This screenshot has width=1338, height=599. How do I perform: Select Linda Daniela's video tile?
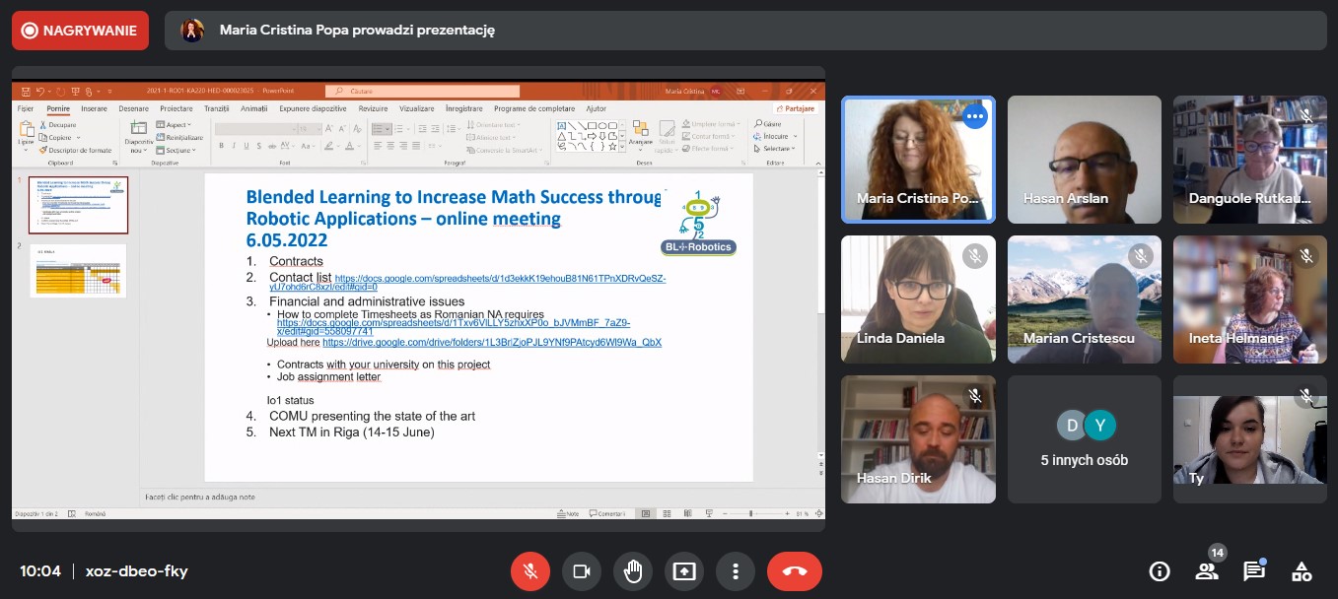click(918, 299)
